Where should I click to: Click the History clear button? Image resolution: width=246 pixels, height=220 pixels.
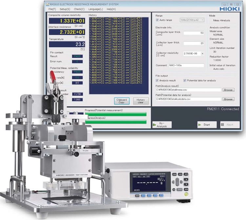point(141,101)
